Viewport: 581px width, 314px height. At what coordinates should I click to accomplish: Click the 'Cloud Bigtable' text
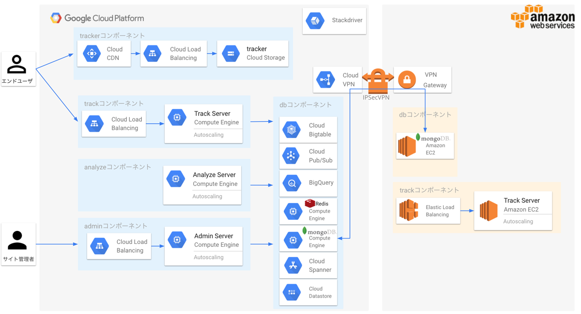point(320,130)
